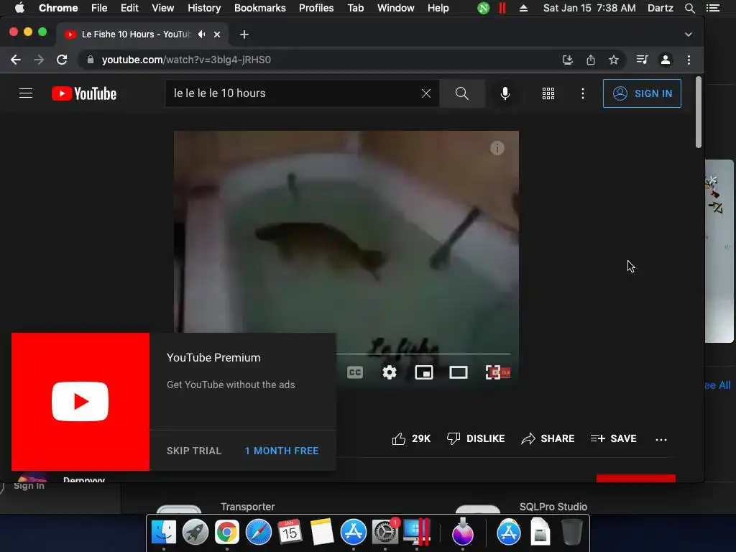The height and width of the screenshot is (552, 736).
Task: Clear the search box text
Action: [425, 93]
